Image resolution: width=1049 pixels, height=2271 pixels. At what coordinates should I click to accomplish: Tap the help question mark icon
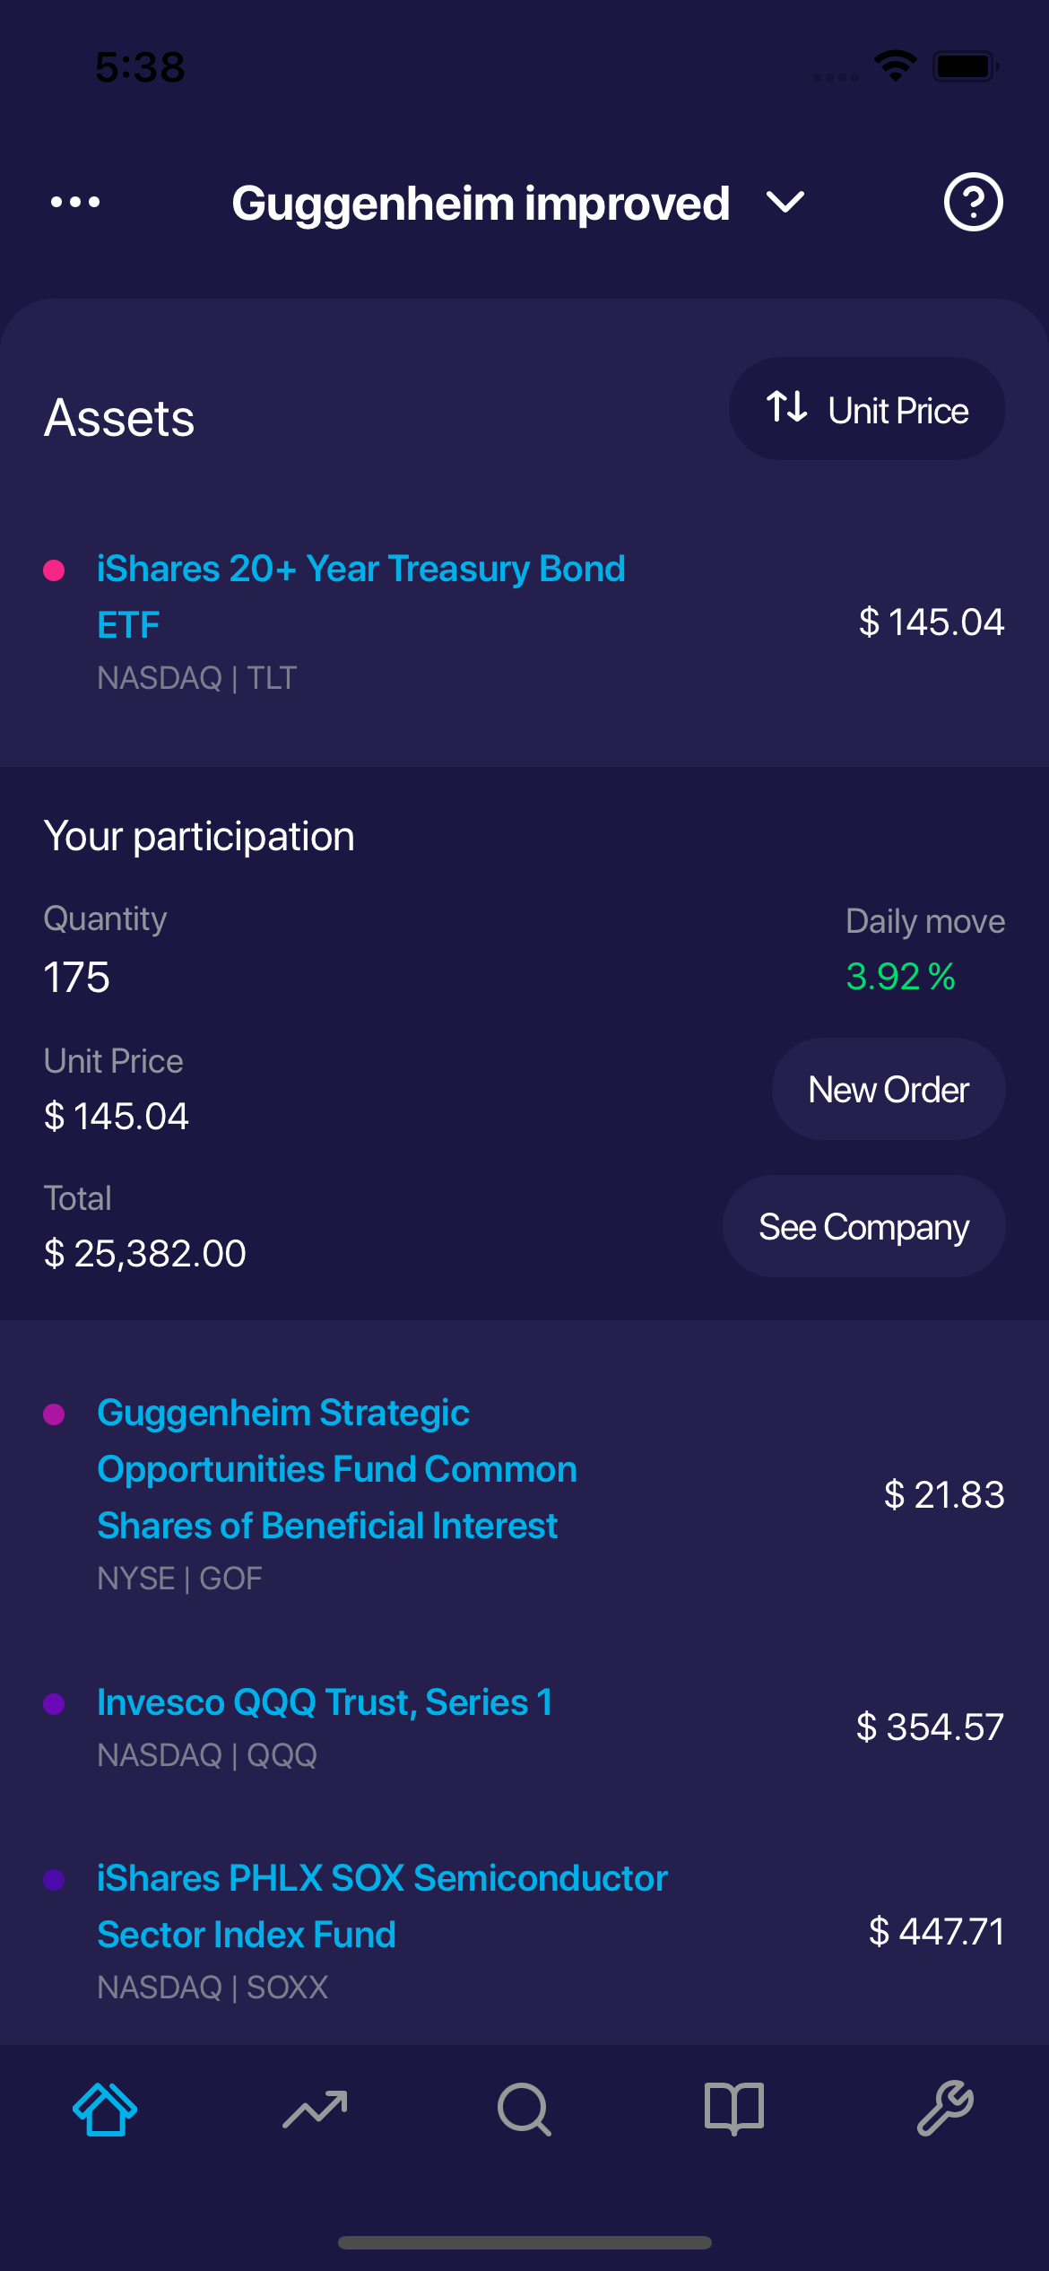973,202
